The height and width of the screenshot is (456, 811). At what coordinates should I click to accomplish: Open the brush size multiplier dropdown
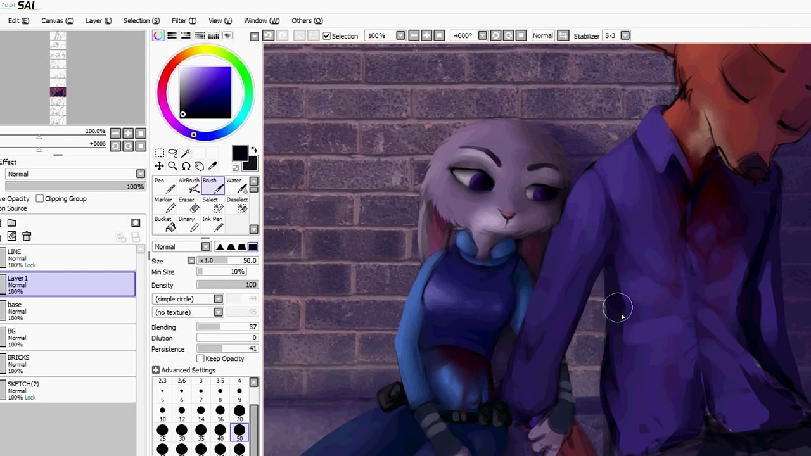(191, 260)
